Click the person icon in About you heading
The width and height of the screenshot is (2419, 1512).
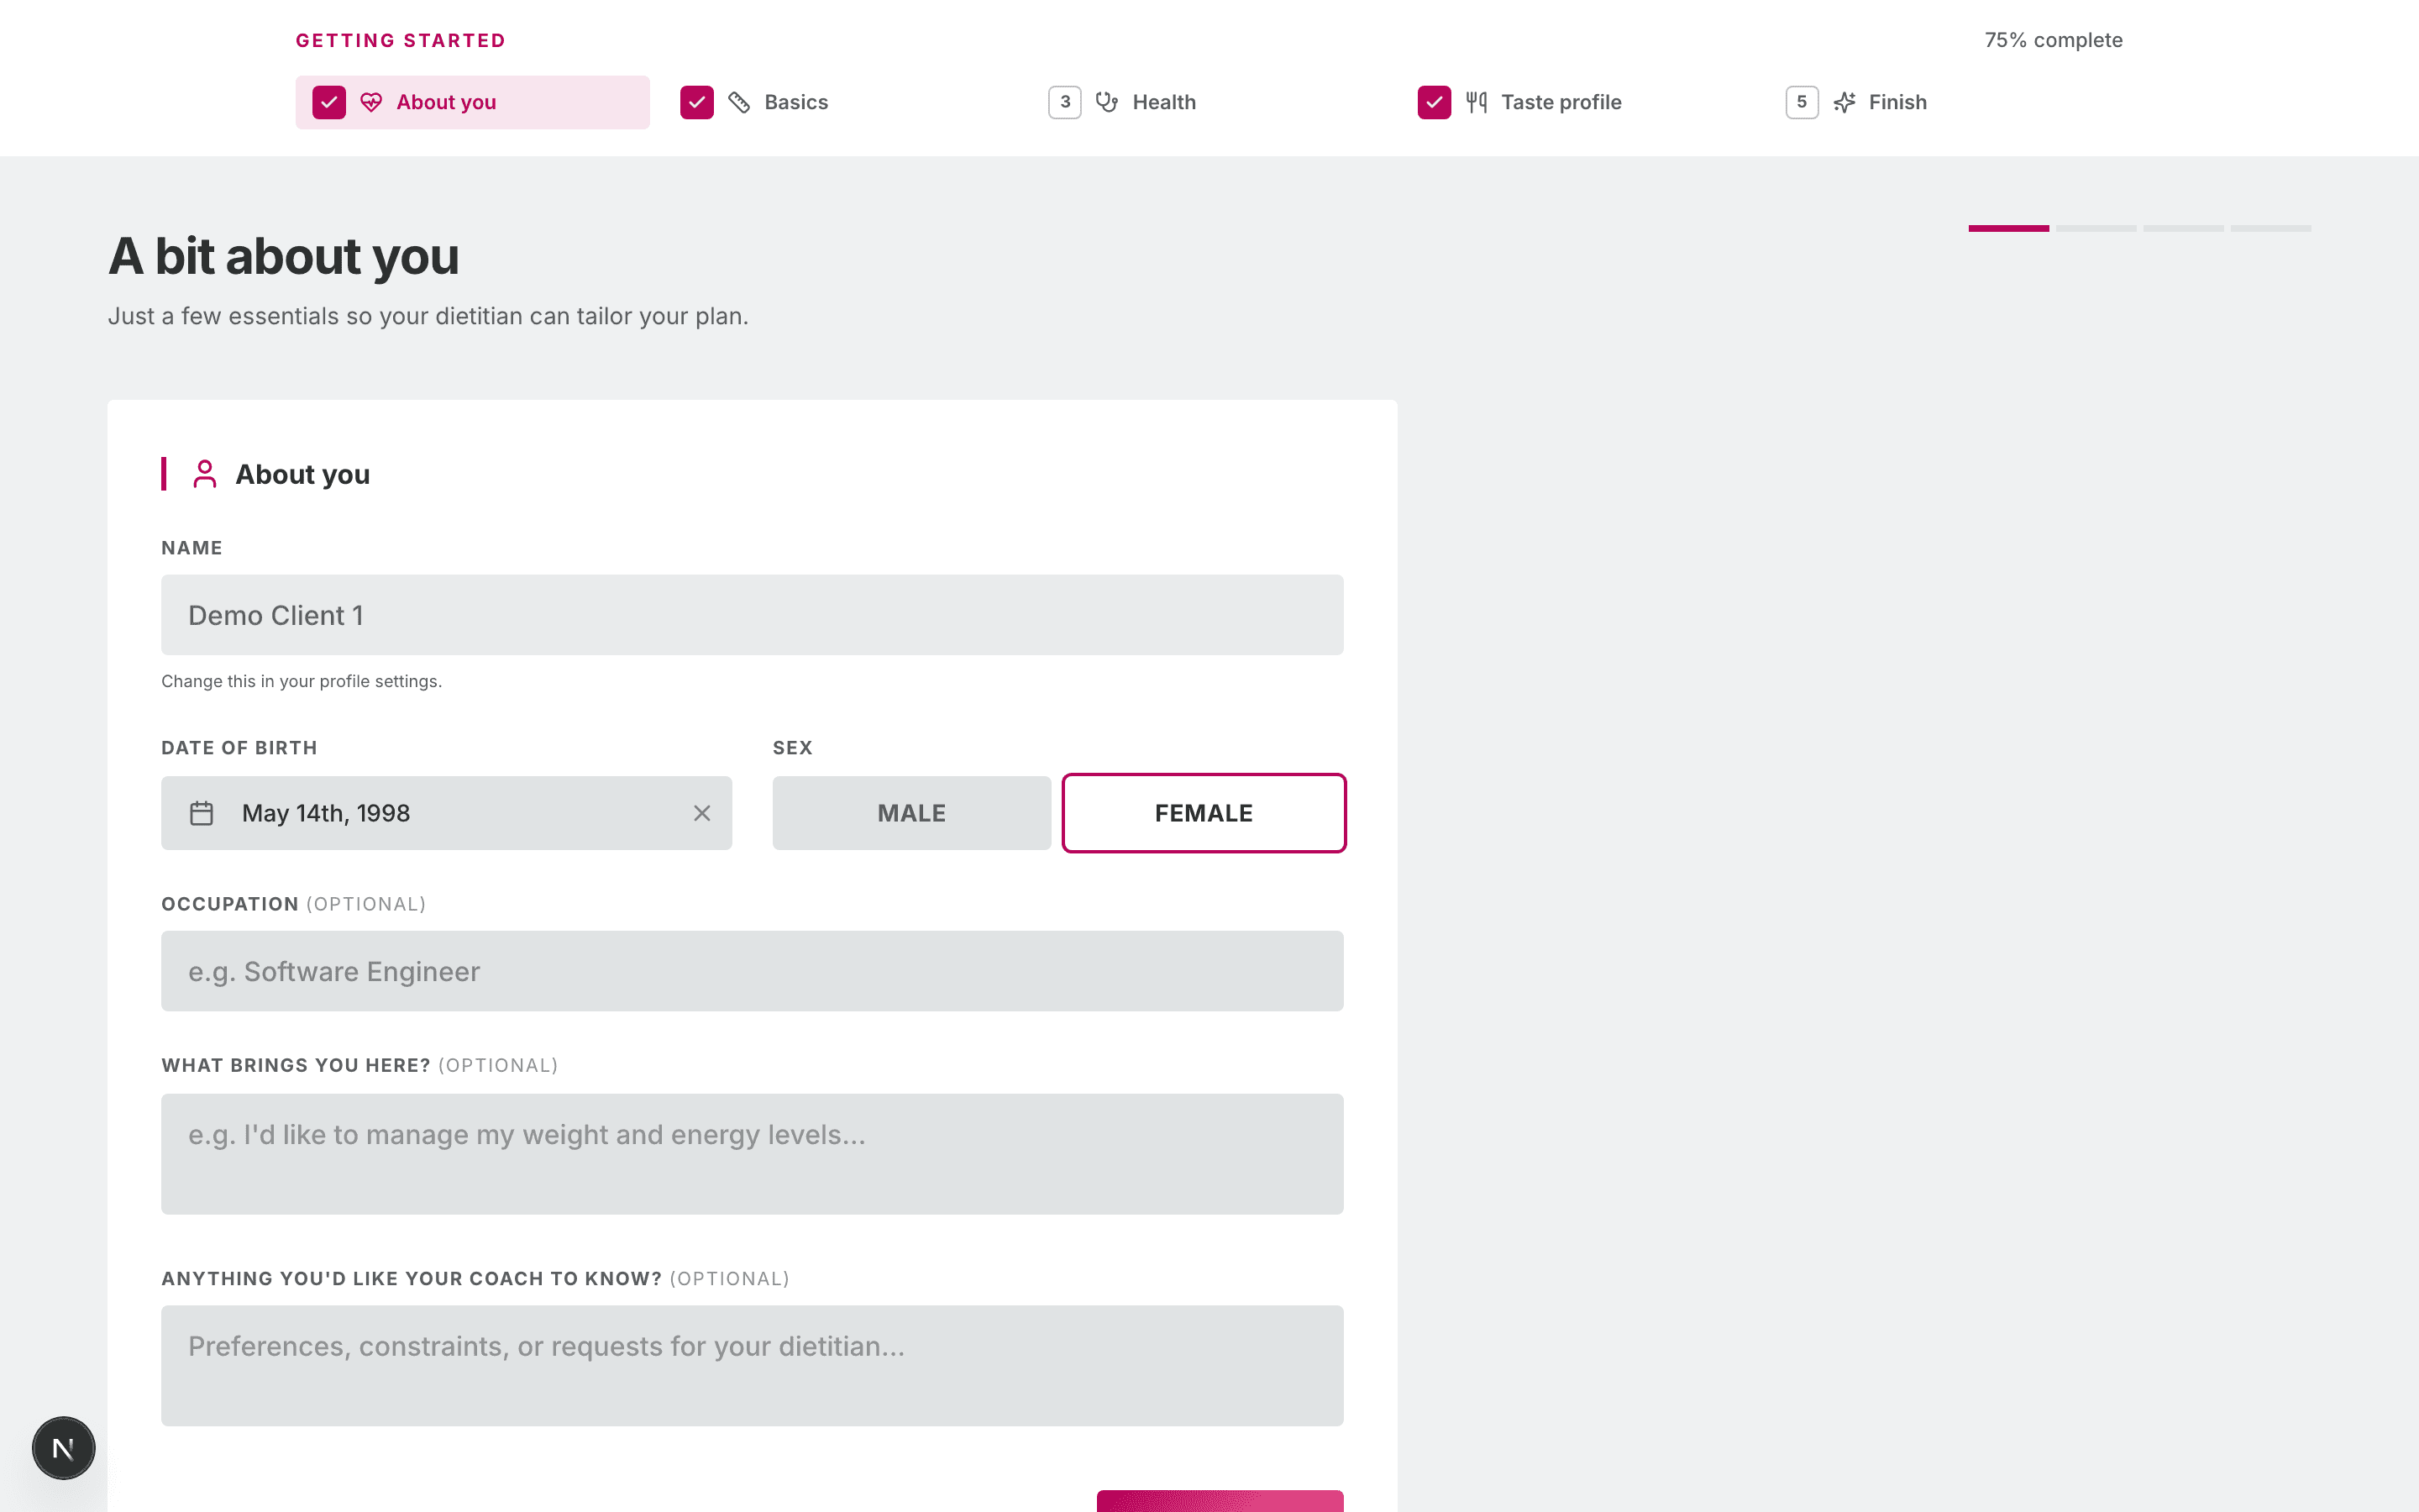point(205,474)
